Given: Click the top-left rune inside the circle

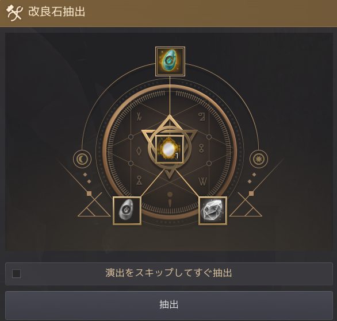Looking at the screenshot, I should pos(140,117).
